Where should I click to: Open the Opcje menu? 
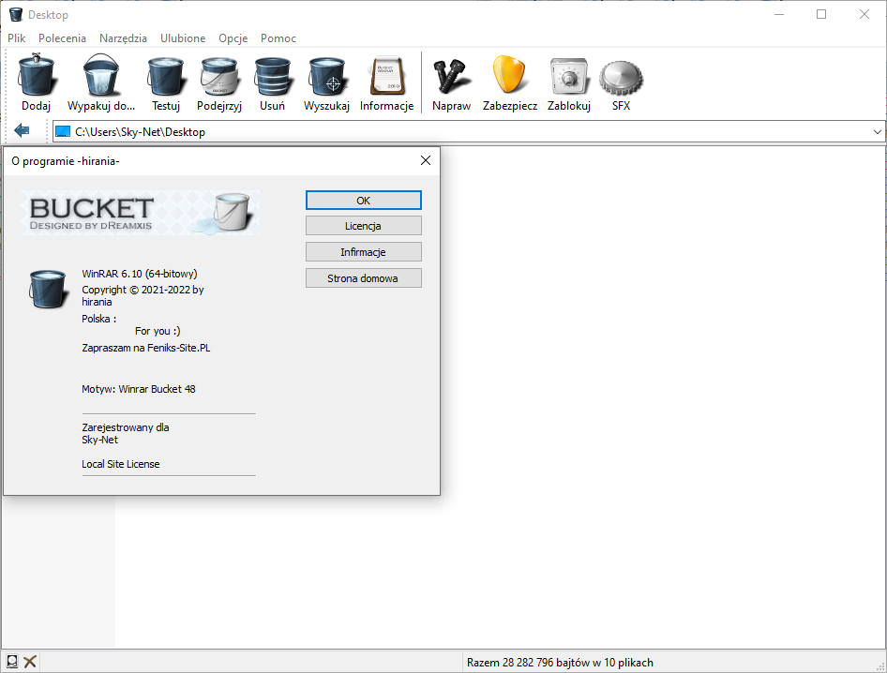(233, 37)
